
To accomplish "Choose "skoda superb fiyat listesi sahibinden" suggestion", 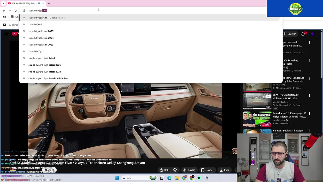I will coord(150,78).
